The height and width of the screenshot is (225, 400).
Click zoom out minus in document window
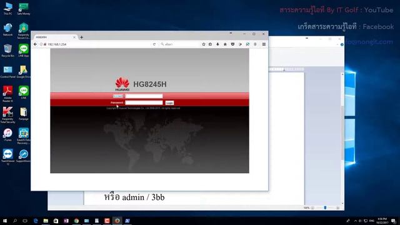click(x=312, y=208)
